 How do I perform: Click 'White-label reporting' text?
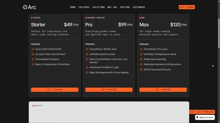pyautogui.click(x=155, y=59)
